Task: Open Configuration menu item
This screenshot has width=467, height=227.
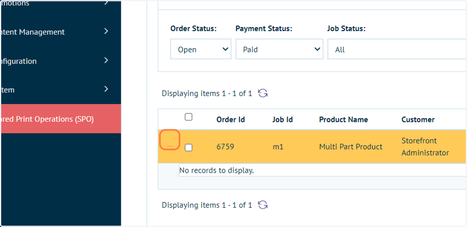Action: point(61,61)
